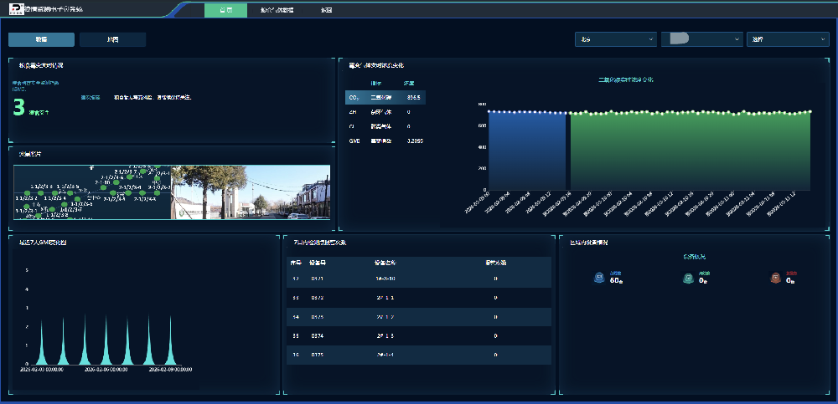This screenshot has width=838, height=404.
Task: Select the CO₂ row in gas table
Action: pos(385,98)
